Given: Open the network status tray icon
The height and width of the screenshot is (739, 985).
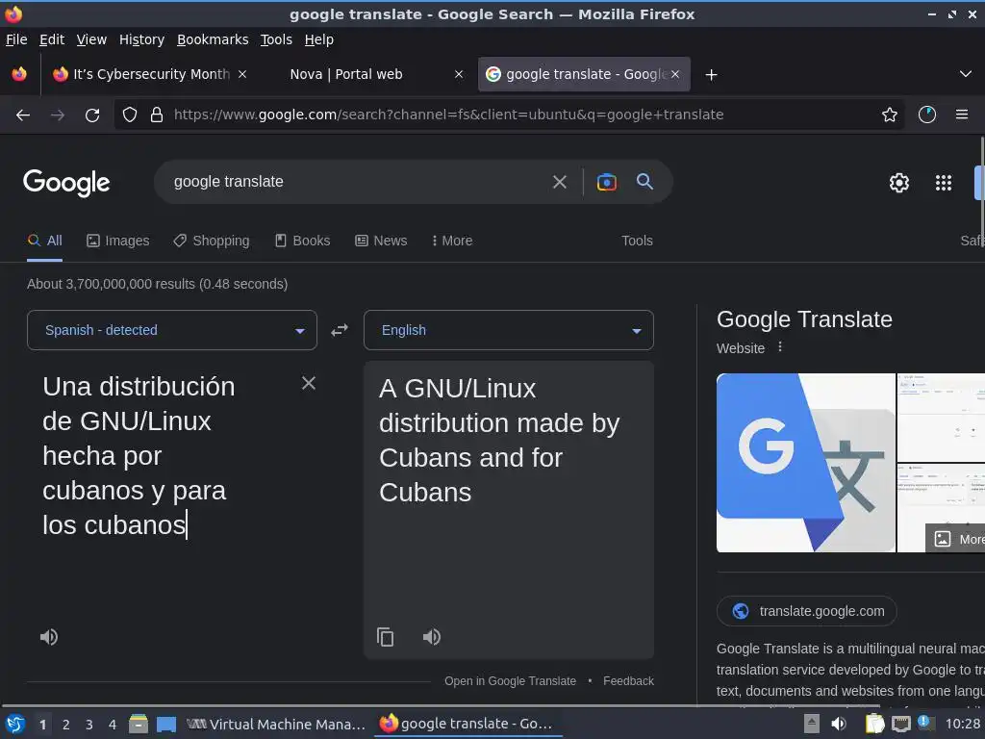Looking at the screenshot, I should (x=900, y=725).
